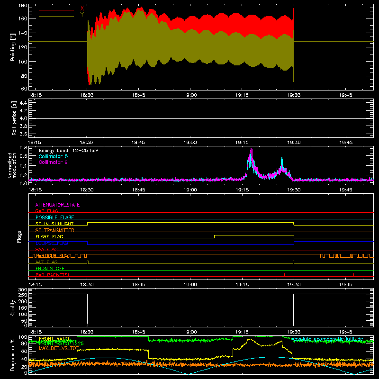Click the olive "Y" legend label
The height and width of the screenshot is (379, 379).
(82, 15)
